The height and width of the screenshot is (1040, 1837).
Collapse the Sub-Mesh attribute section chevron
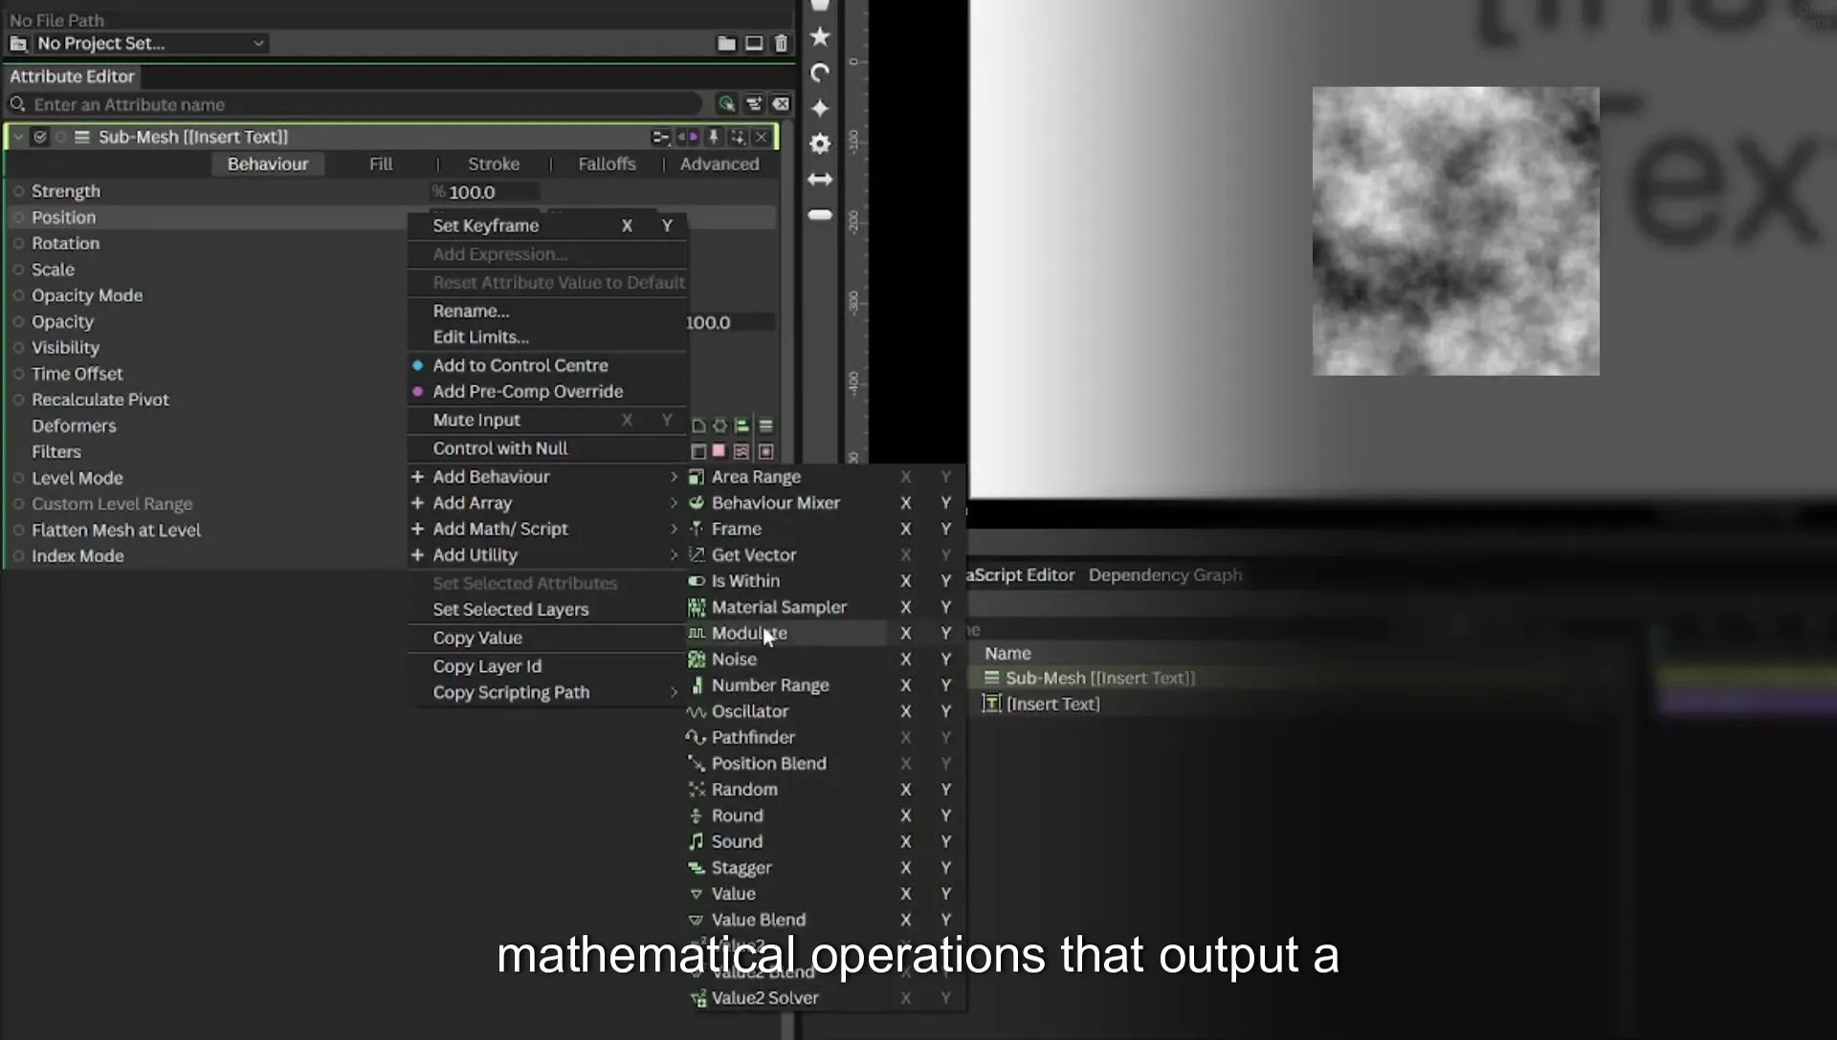coord(18,137)
